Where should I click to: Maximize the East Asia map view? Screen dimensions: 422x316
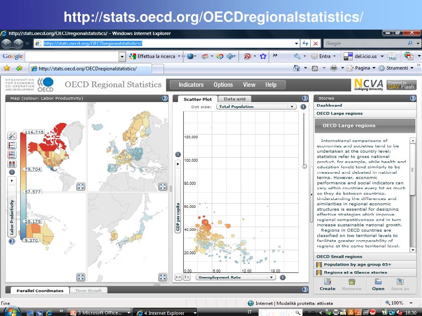[162, 277]
